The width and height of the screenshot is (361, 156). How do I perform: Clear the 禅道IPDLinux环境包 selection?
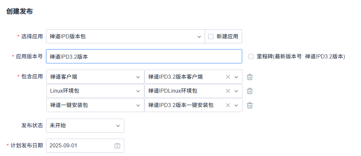[x=228, y=91]
